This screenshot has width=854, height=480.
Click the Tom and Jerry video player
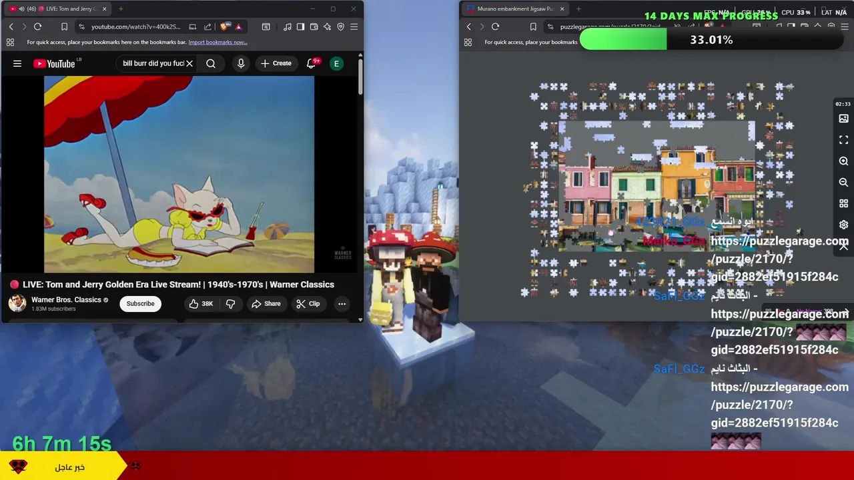coord(179,175)
